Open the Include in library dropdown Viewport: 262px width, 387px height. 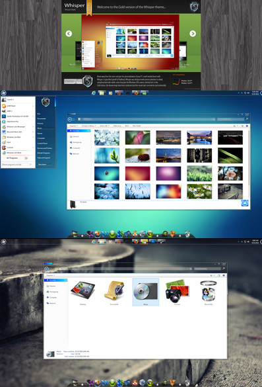coord(88,126)
